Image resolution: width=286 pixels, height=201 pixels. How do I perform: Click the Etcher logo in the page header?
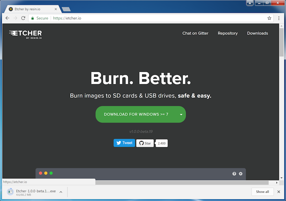(25, 34)
